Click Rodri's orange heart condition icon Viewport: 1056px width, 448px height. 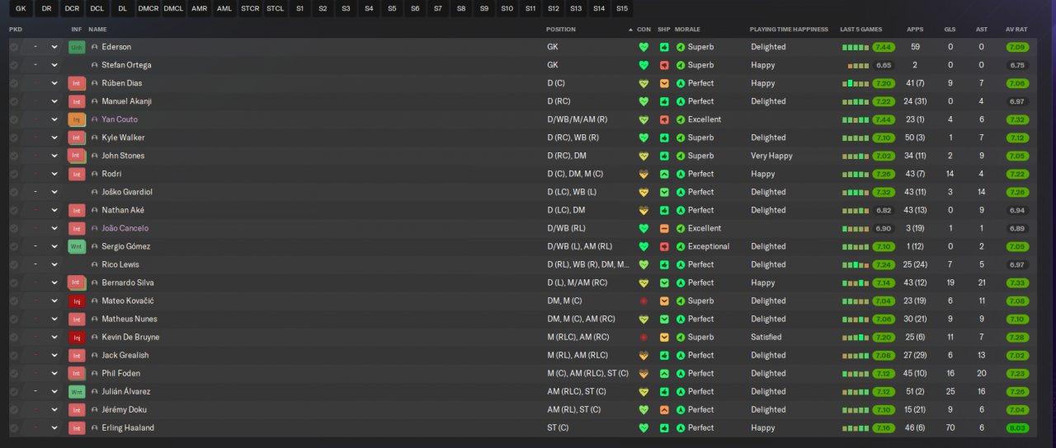[x=643, y=174]
